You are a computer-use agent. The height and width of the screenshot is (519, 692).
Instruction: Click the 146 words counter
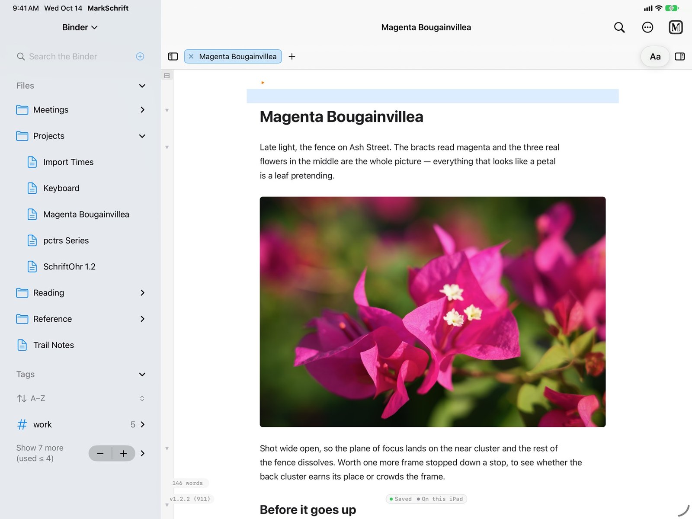(188, 483)
